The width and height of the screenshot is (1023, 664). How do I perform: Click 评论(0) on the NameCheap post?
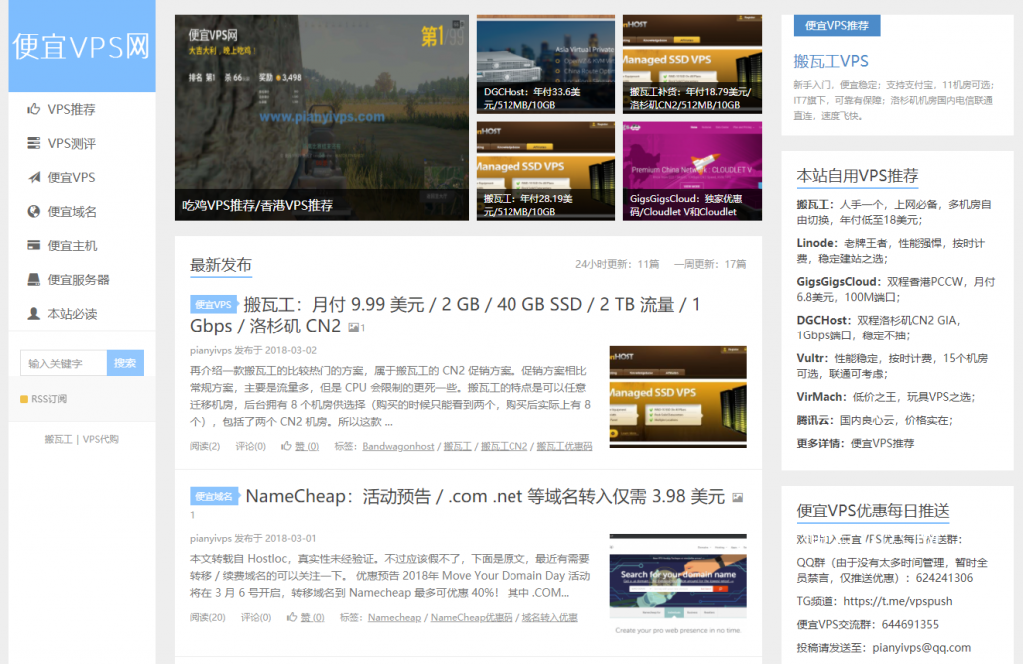pyautogui.click(x=256, y=617)
